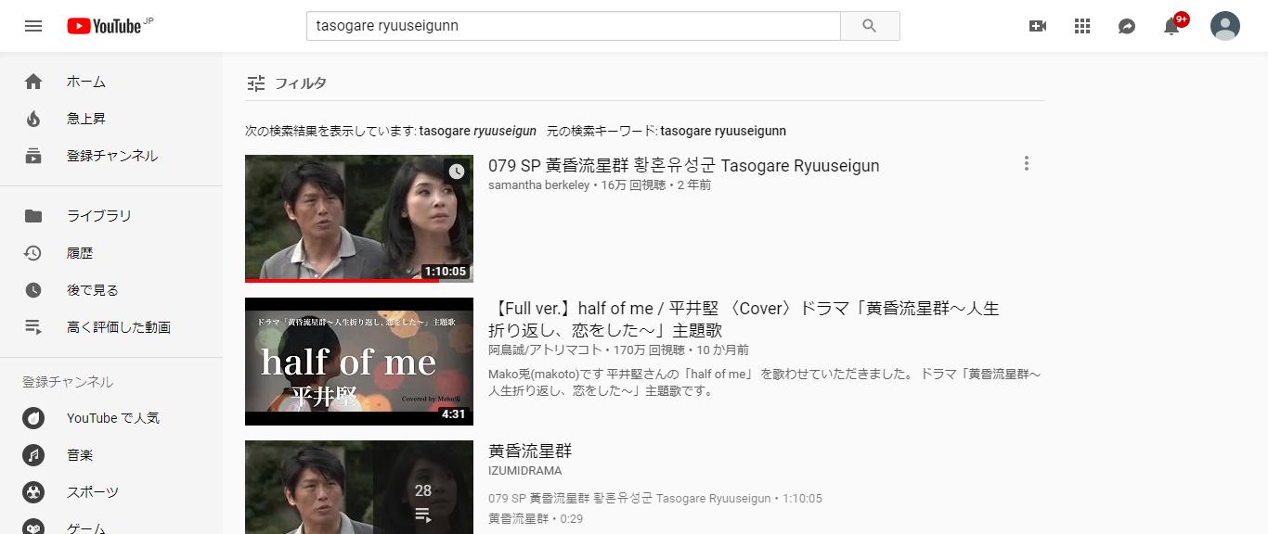The width and height of the screenshot is (1268, 534).
Task: Open the account avatar menu
Action: (1225, 26)
